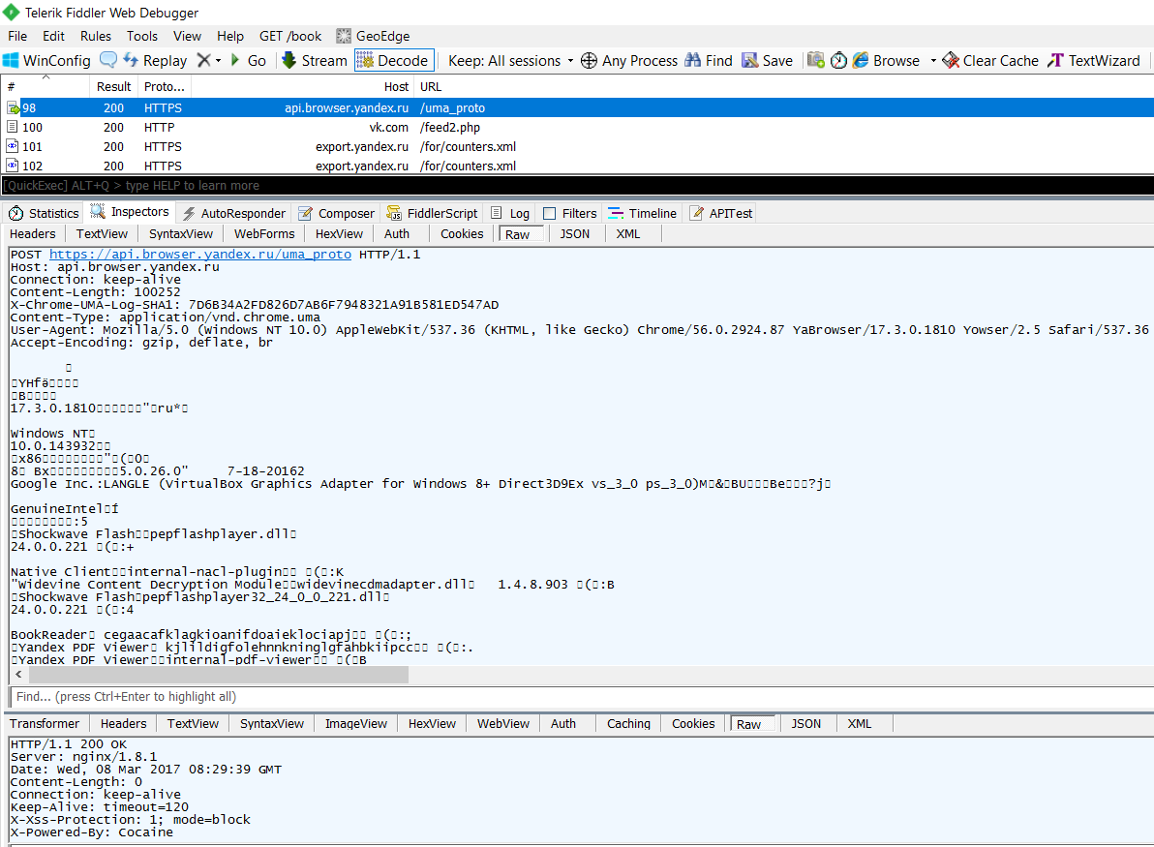1154x847 pixels.
Task: Click the Any Process target icon
Action: point(589,60)
